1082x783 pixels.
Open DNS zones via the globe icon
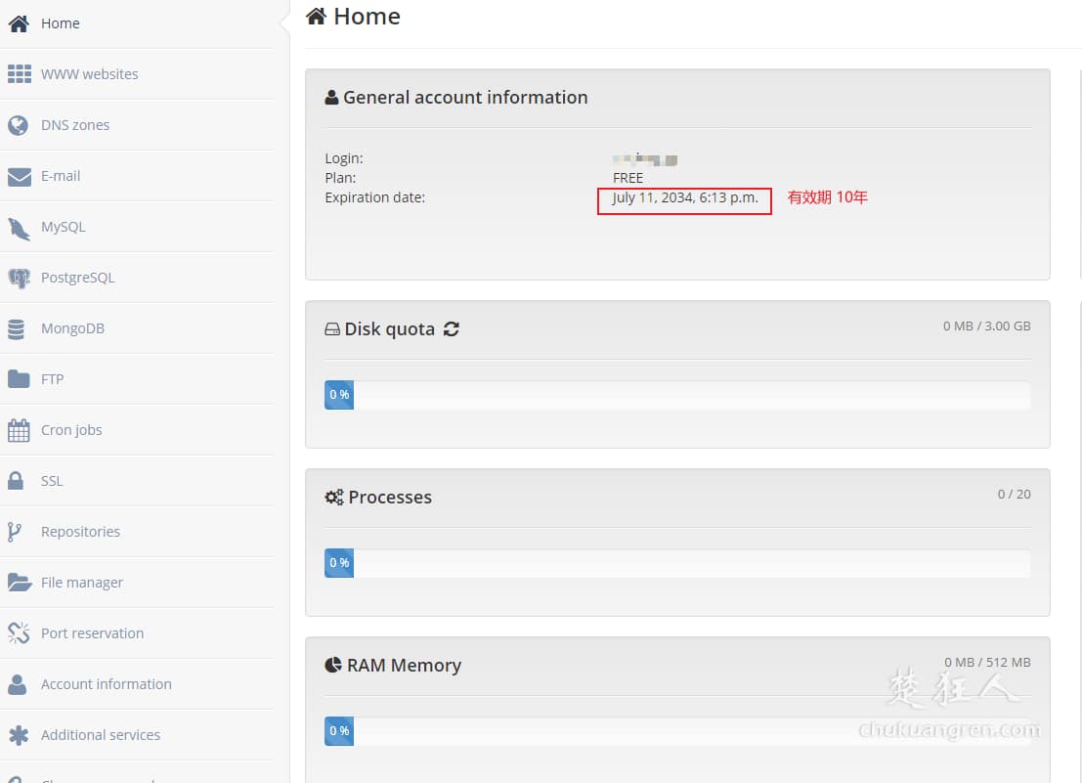click(20, 125)
